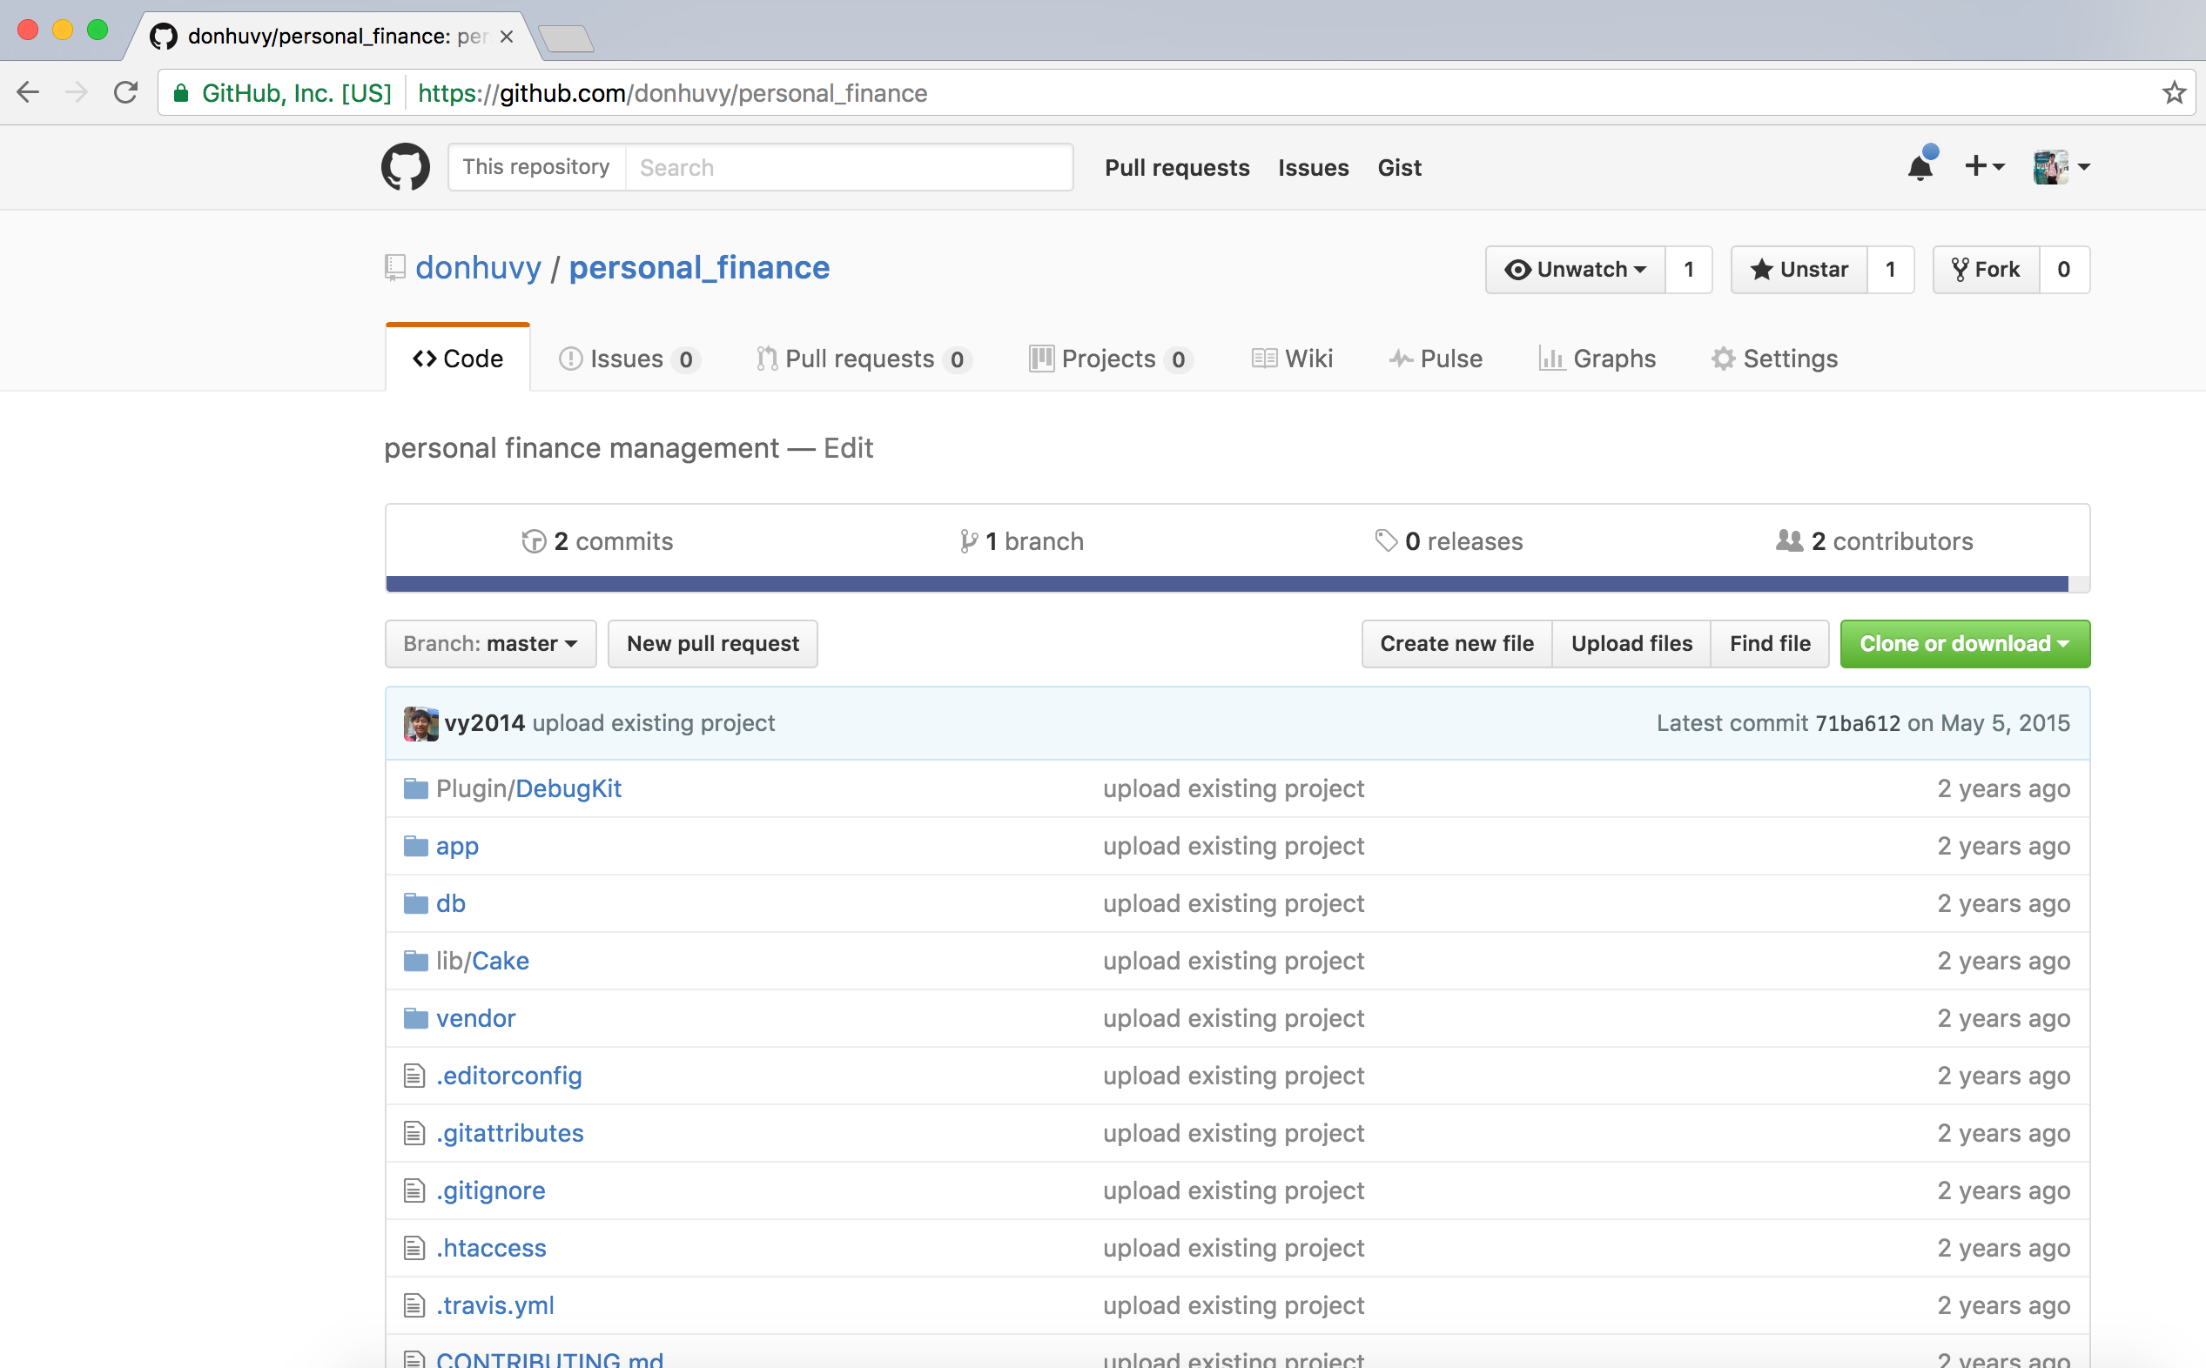Click the stargazers count beside Unstar
This screenshot has height=1368, width=2206.
click(1890, 270)
